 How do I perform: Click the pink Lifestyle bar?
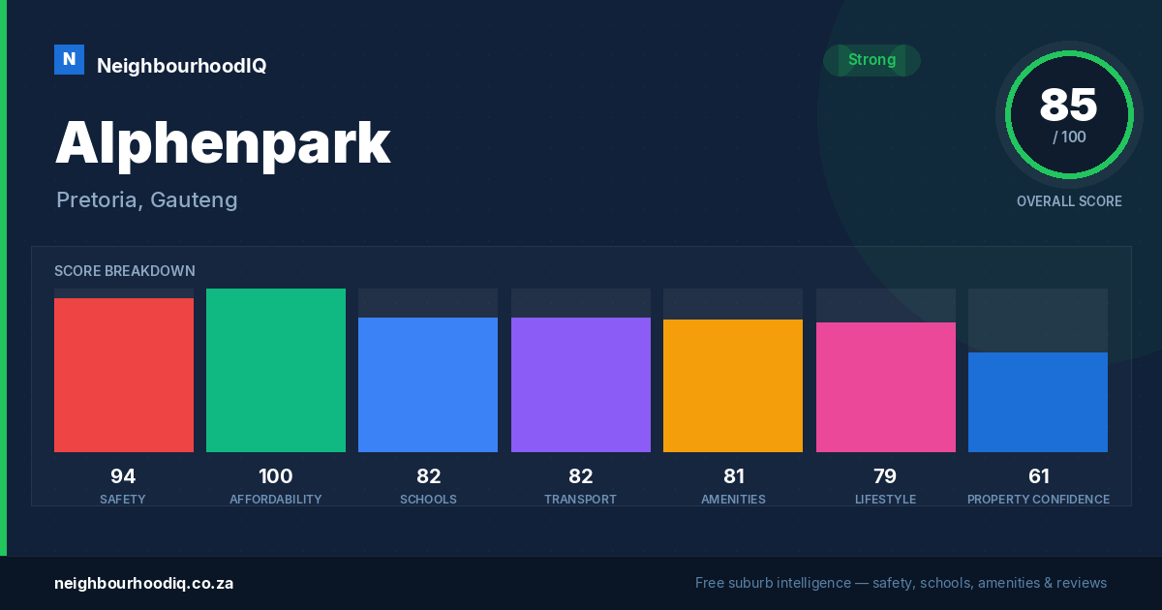pos(886,387)
